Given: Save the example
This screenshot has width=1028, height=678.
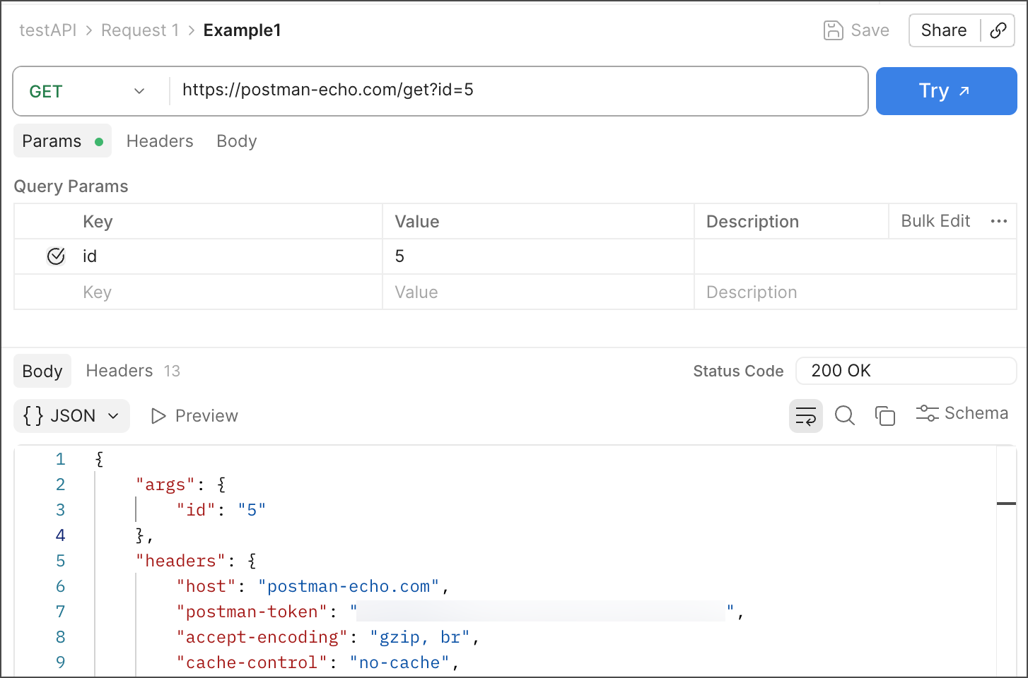Looking at the screenshot, I should click(x=856, y=30).
